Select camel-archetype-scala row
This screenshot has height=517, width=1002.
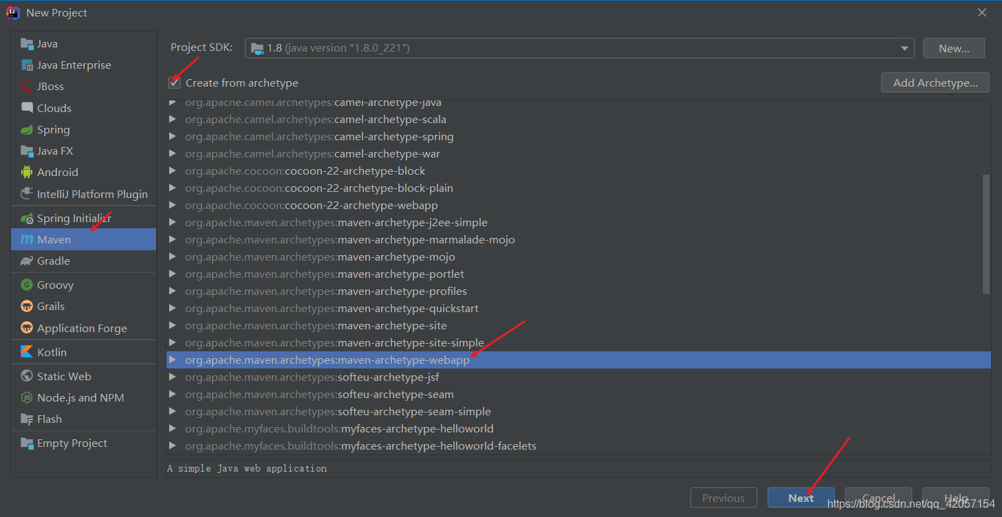[x=578, y=120]
